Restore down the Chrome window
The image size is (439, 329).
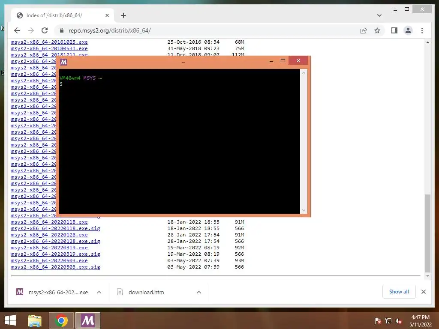tap(407, 9)
